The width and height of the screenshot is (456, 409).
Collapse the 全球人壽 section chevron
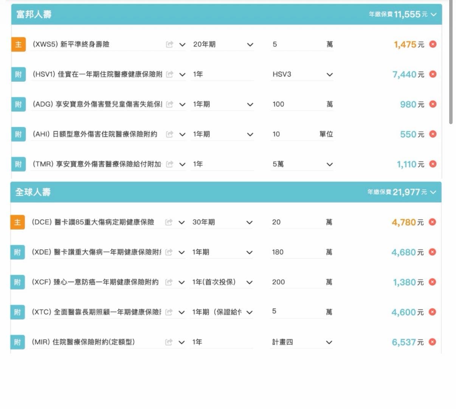click(433, 192)
